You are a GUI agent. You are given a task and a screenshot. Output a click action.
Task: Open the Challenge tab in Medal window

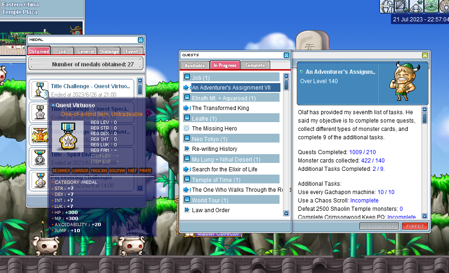[109, 52]
